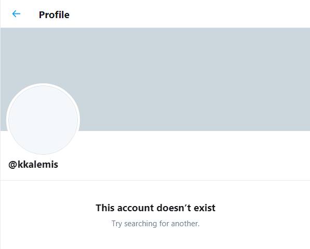
Task: Go back using the left arrow icon
Action: tap(16, 14)
